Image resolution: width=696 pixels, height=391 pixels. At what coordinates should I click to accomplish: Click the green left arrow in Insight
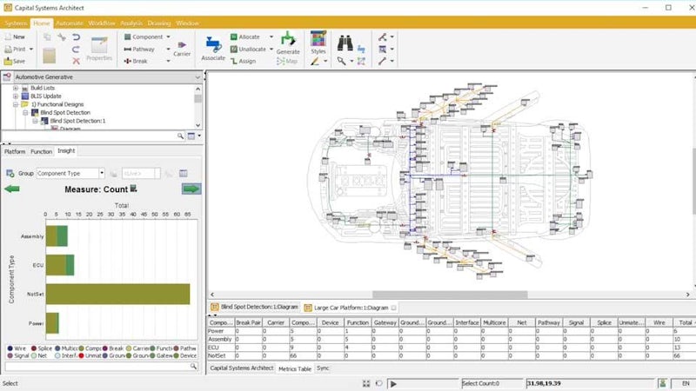[13, 189]
